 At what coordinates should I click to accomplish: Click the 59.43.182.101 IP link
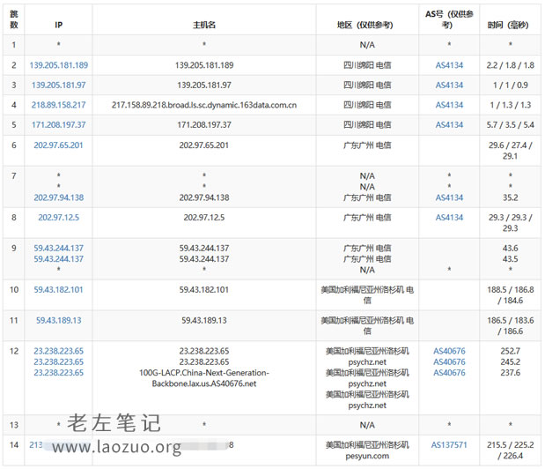point(58,289)
